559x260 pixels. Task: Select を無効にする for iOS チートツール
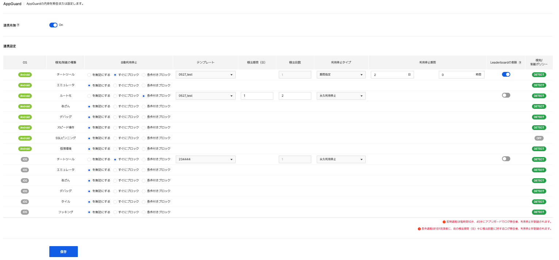tap(89, 160)
